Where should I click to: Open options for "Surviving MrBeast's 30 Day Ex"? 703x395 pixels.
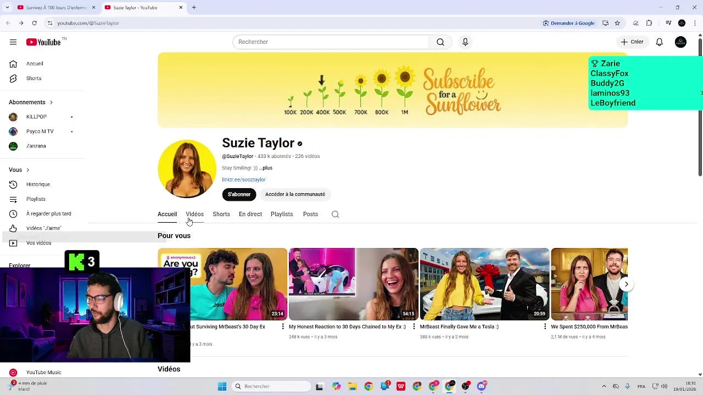[283, 326]
